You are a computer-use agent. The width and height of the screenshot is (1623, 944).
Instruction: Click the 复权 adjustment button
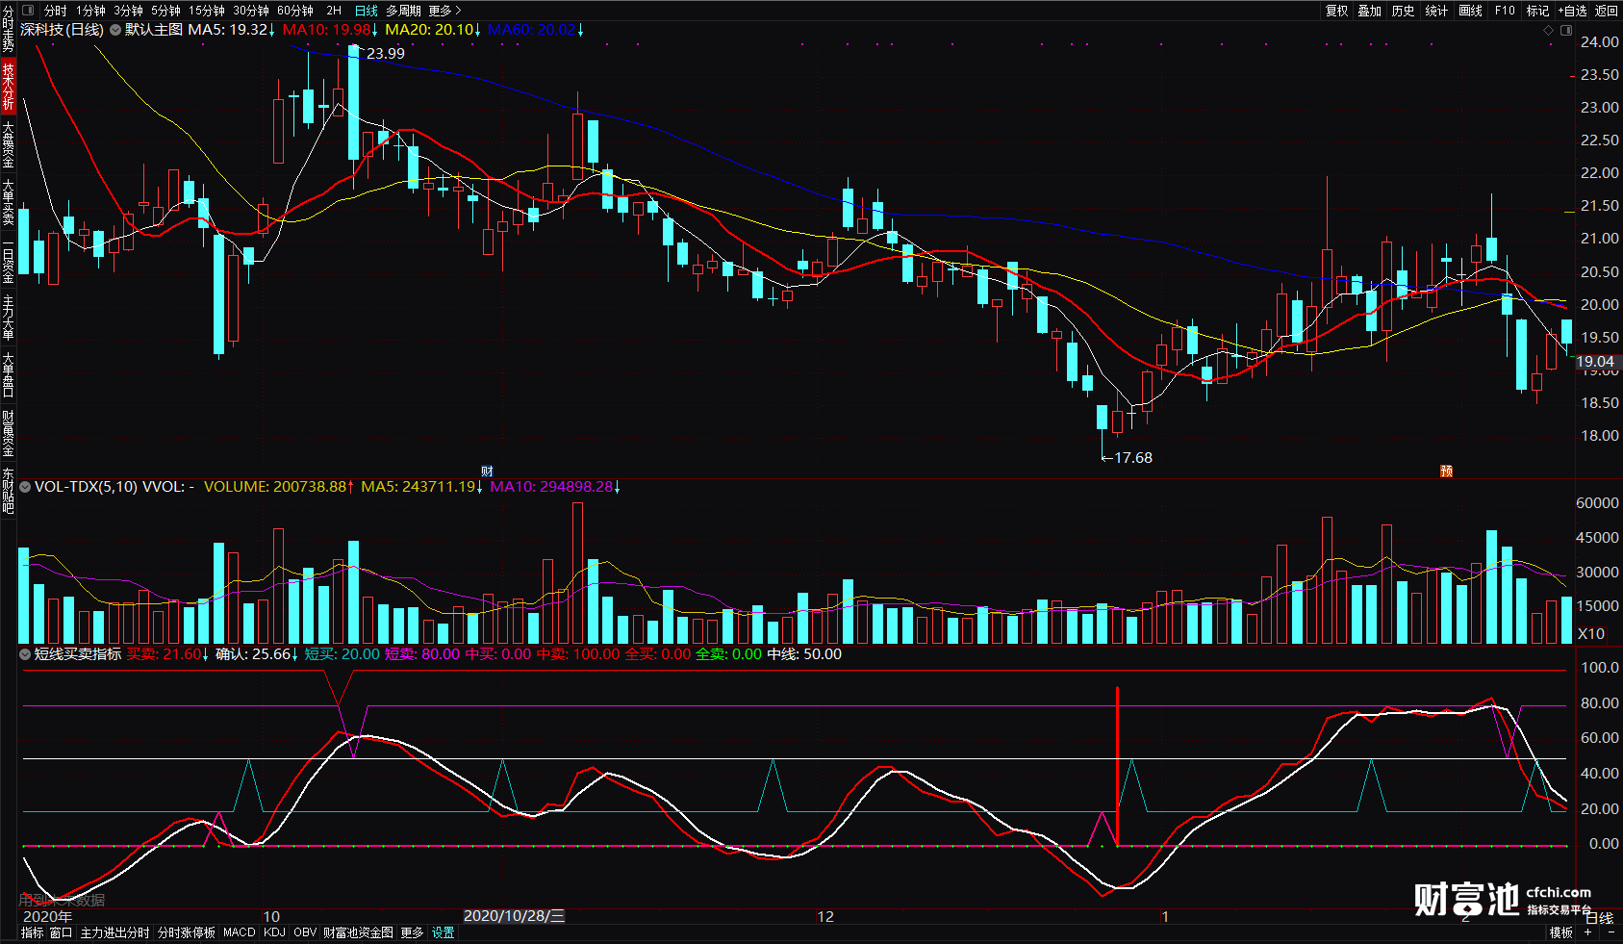pos(1337,11)
